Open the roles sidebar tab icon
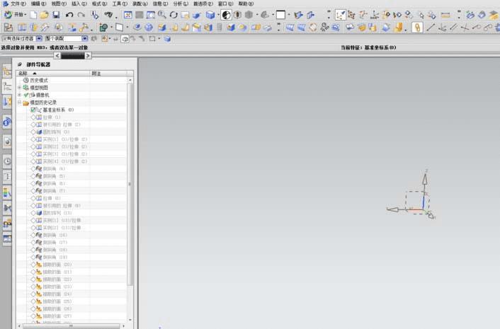Viewport: 500px width, 329px height. [7, 224]
